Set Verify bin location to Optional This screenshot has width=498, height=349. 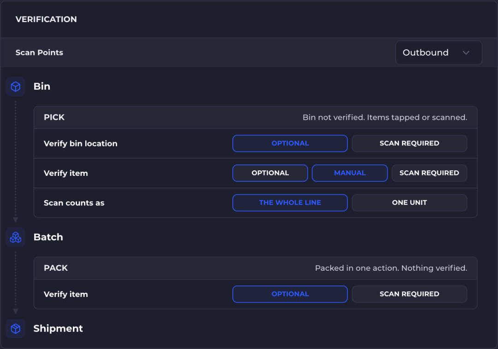290,143
